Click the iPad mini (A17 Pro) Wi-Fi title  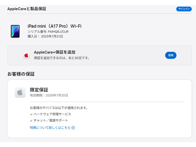[54, 26]
